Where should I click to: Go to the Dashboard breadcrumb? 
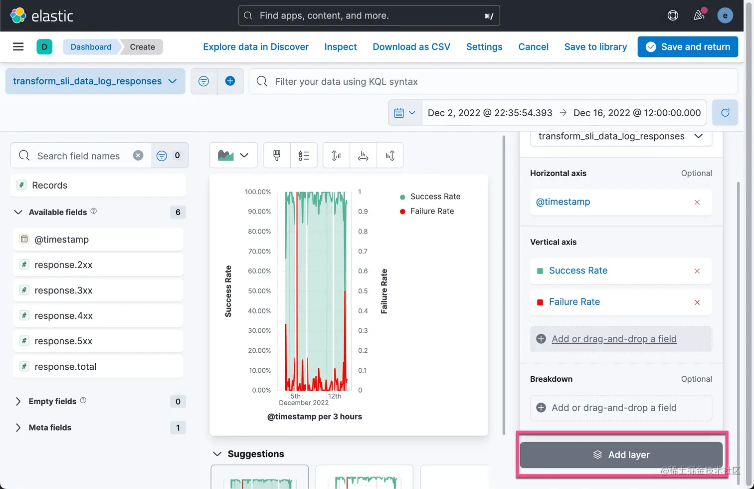click(x=91, y=47)
